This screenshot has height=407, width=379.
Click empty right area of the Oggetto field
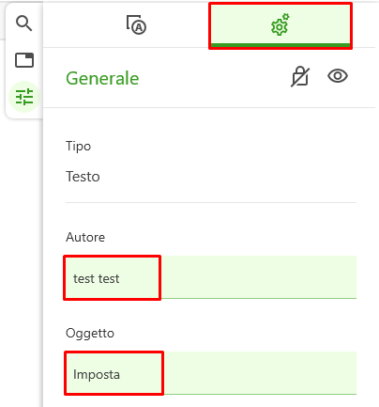260,373
